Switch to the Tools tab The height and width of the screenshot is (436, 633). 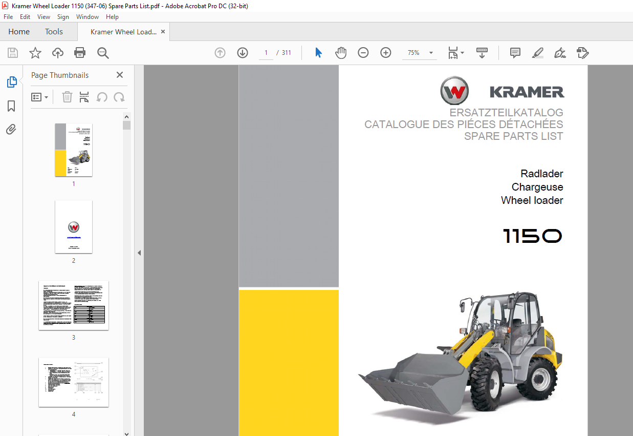[x=54, y=32]
